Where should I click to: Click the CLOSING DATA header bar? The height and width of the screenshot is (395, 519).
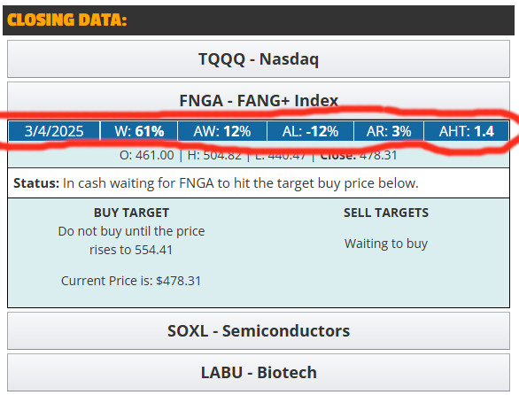tap(259, 20)
